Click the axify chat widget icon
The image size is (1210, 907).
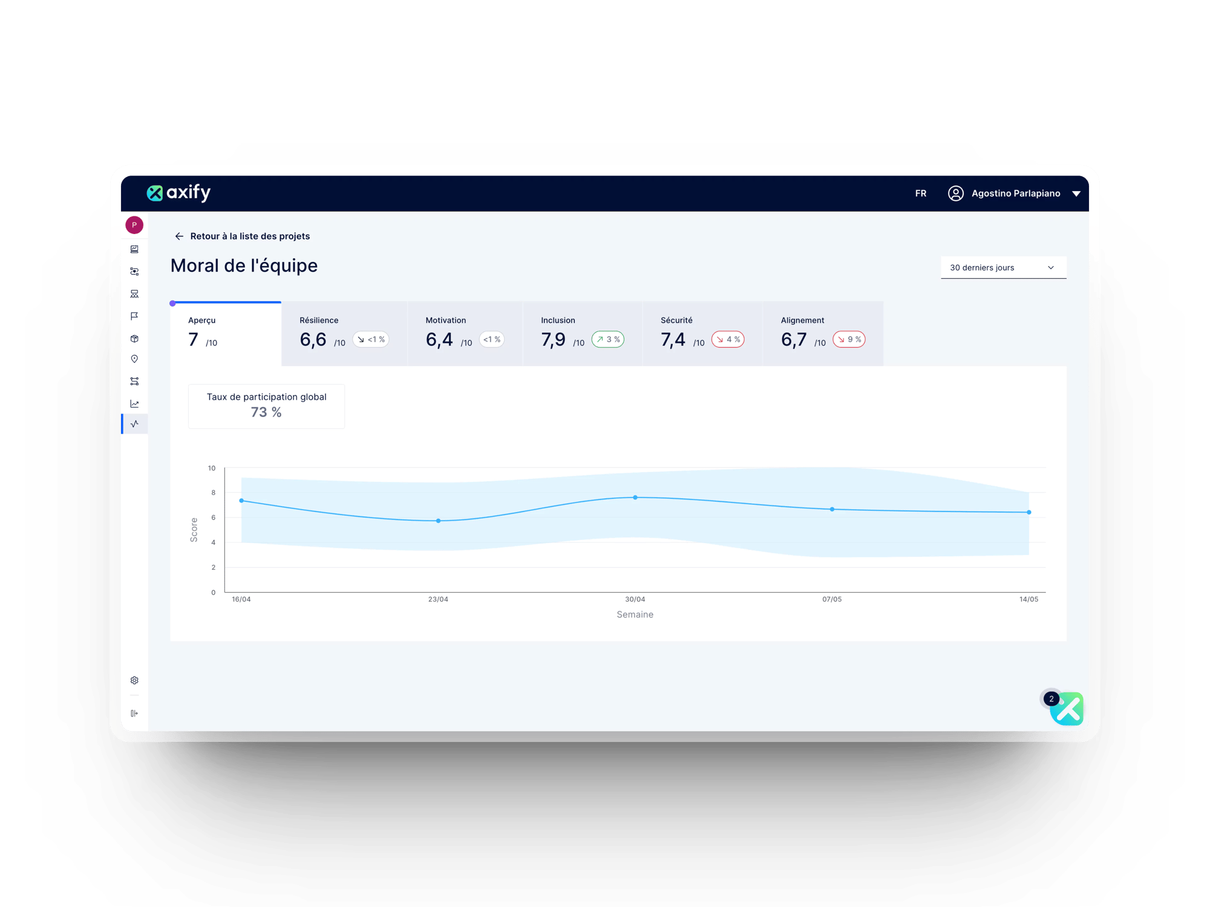(1067, 709)
